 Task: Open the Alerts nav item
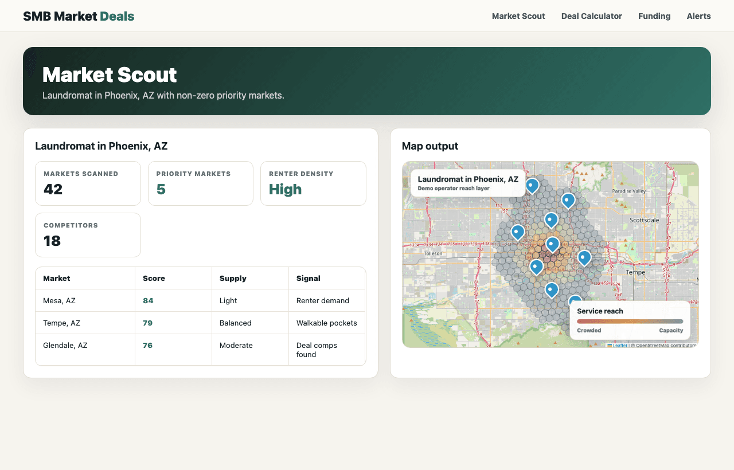click(698, 16)
